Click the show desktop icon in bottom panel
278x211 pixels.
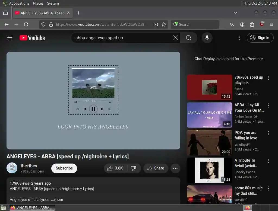pos(3,208)
